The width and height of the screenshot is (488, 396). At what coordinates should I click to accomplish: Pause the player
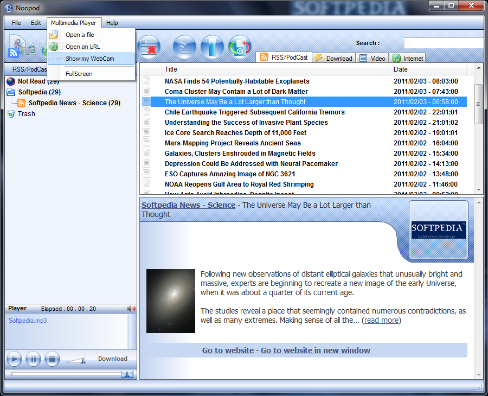(x=33, y=359)
